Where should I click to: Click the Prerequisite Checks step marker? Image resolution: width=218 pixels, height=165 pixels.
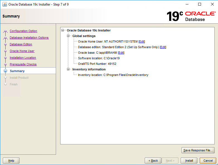(x=5, y=64)
